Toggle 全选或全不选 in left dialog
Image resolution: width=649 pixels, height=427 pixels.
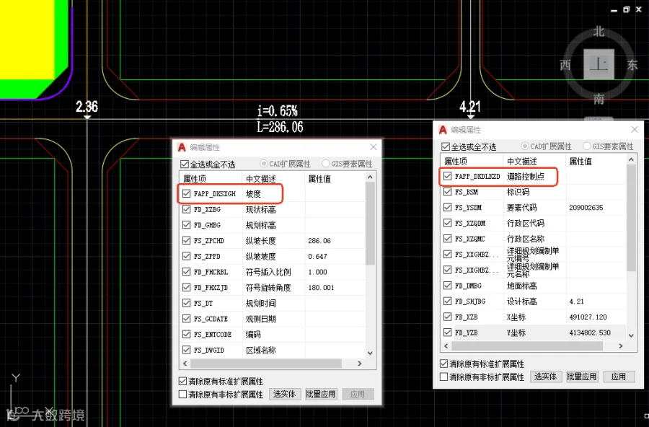click(185, 164)
